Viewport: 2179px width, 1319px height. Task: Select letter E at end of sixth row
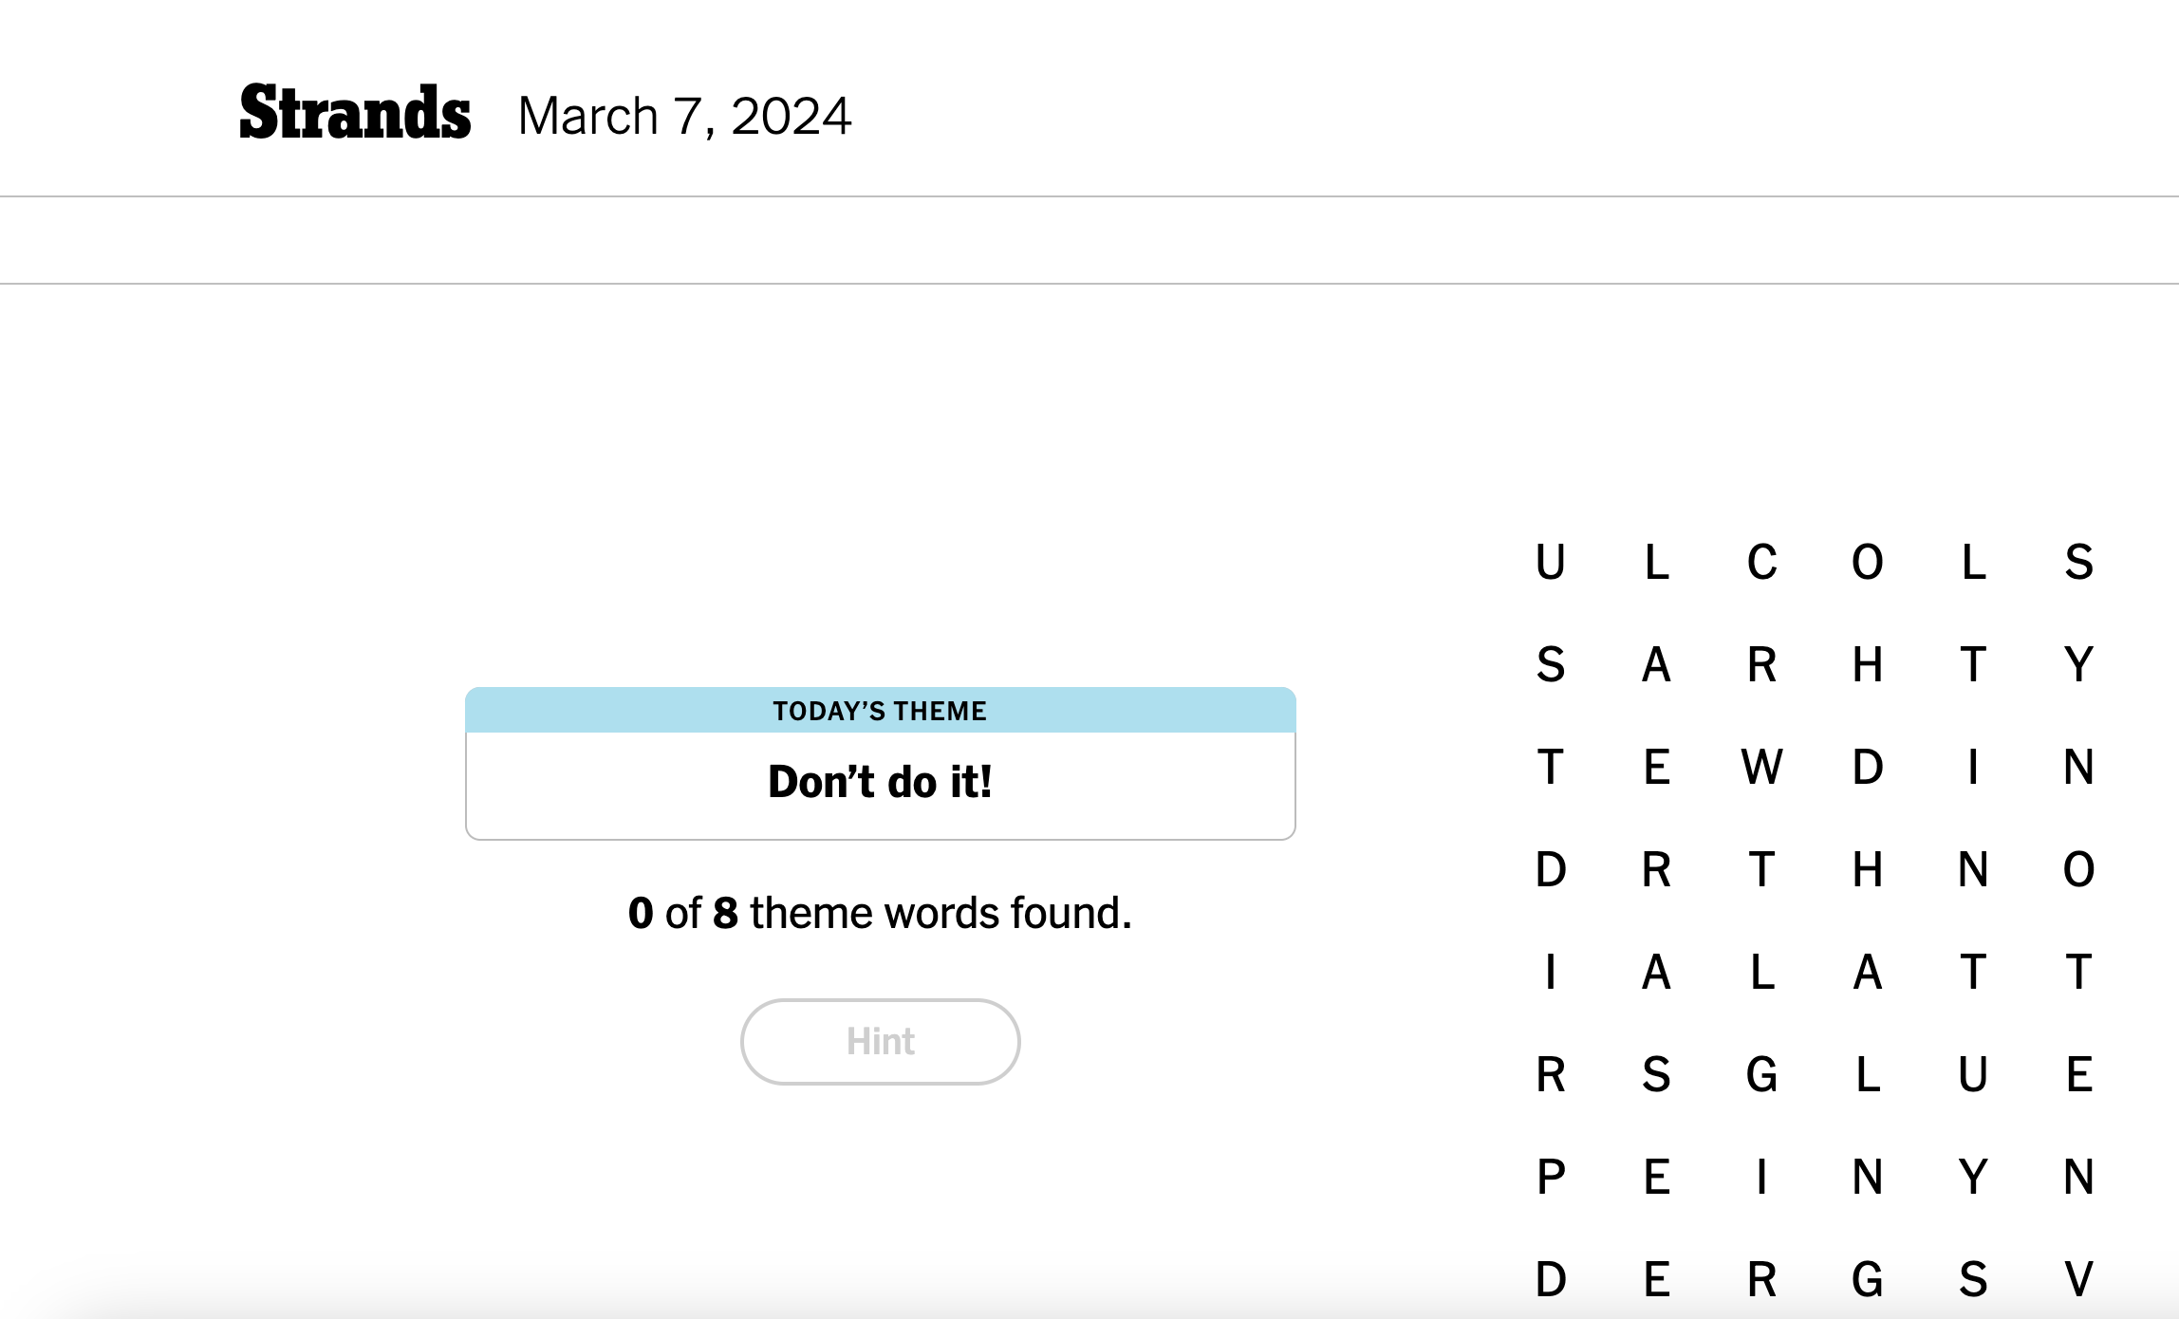point(2078,1074)
